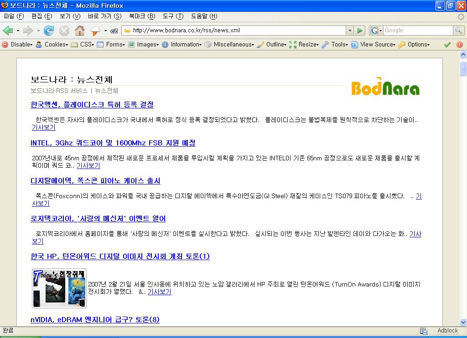Open the Tools toolbar menu
This screenshot has width=467, height=338.
tap(335, 45)
